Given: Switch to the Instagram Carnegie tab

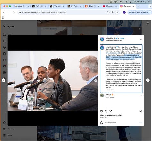Looking at the screenshot, I should [127, 6].
